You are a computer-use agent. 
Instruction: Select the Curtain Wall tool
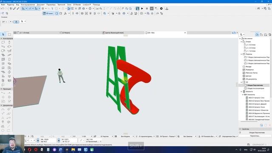(x=3, y=59)
